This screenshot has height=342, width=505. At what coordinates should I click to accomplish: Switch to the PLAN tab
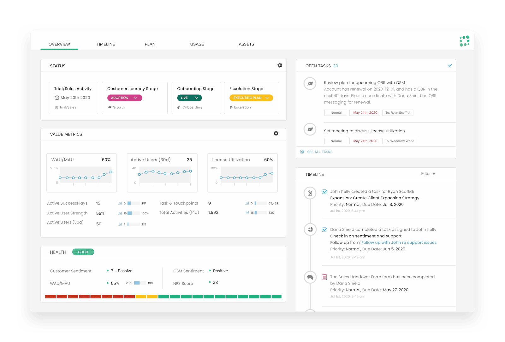(150, 44)
